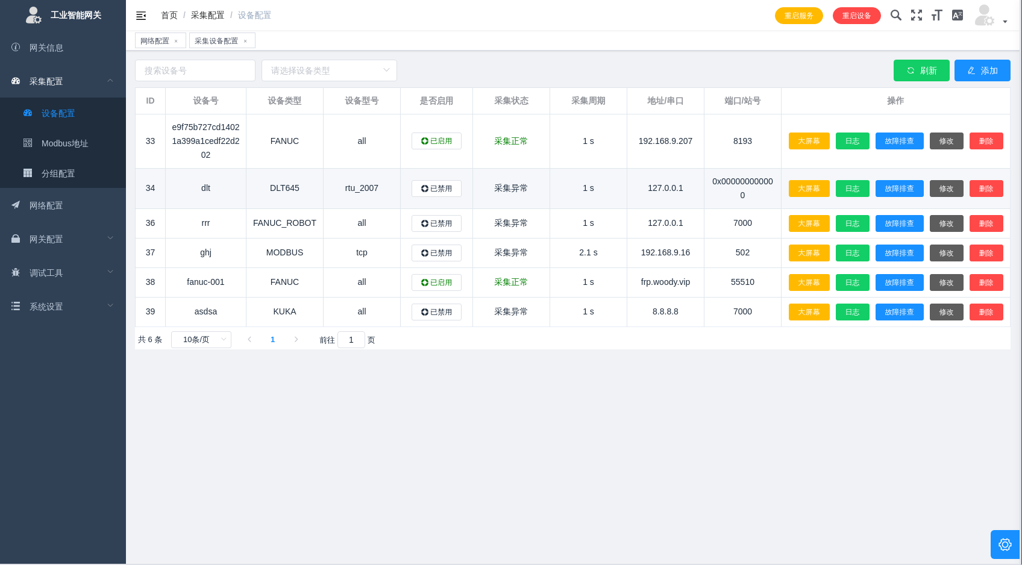Image resolution: width=1022 pixels, height=565 pixels.
Task: Click 故障排查 for device rrr
Action: [x=900, y=223]
